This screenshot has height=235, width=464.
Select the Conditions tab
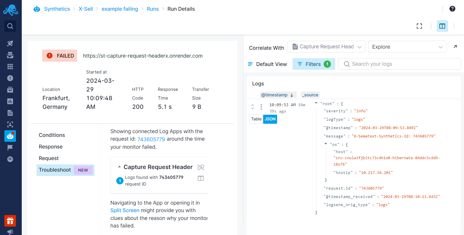[x=52, y=135]
